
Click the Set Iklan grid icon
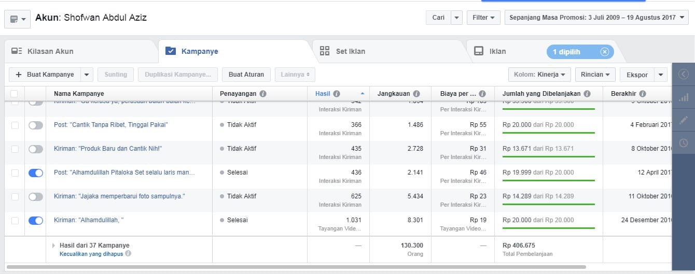[325, 51]
